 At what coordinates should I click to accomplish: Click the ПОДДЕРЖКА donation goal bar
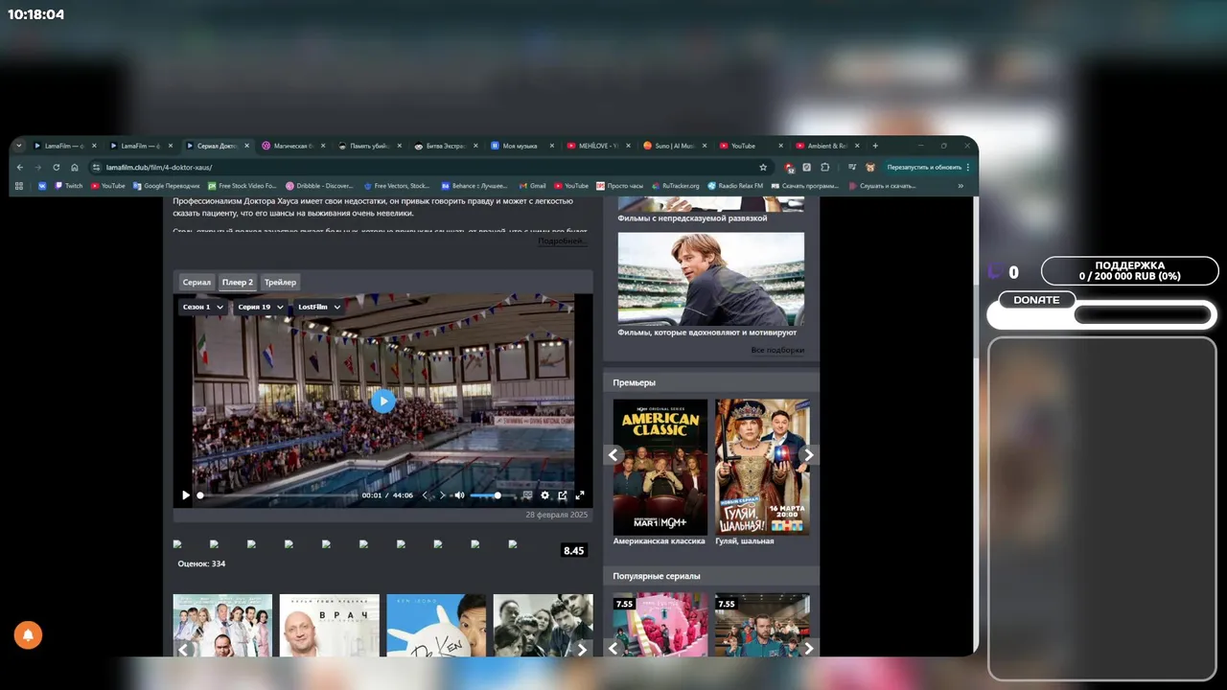pos(1129,271)
